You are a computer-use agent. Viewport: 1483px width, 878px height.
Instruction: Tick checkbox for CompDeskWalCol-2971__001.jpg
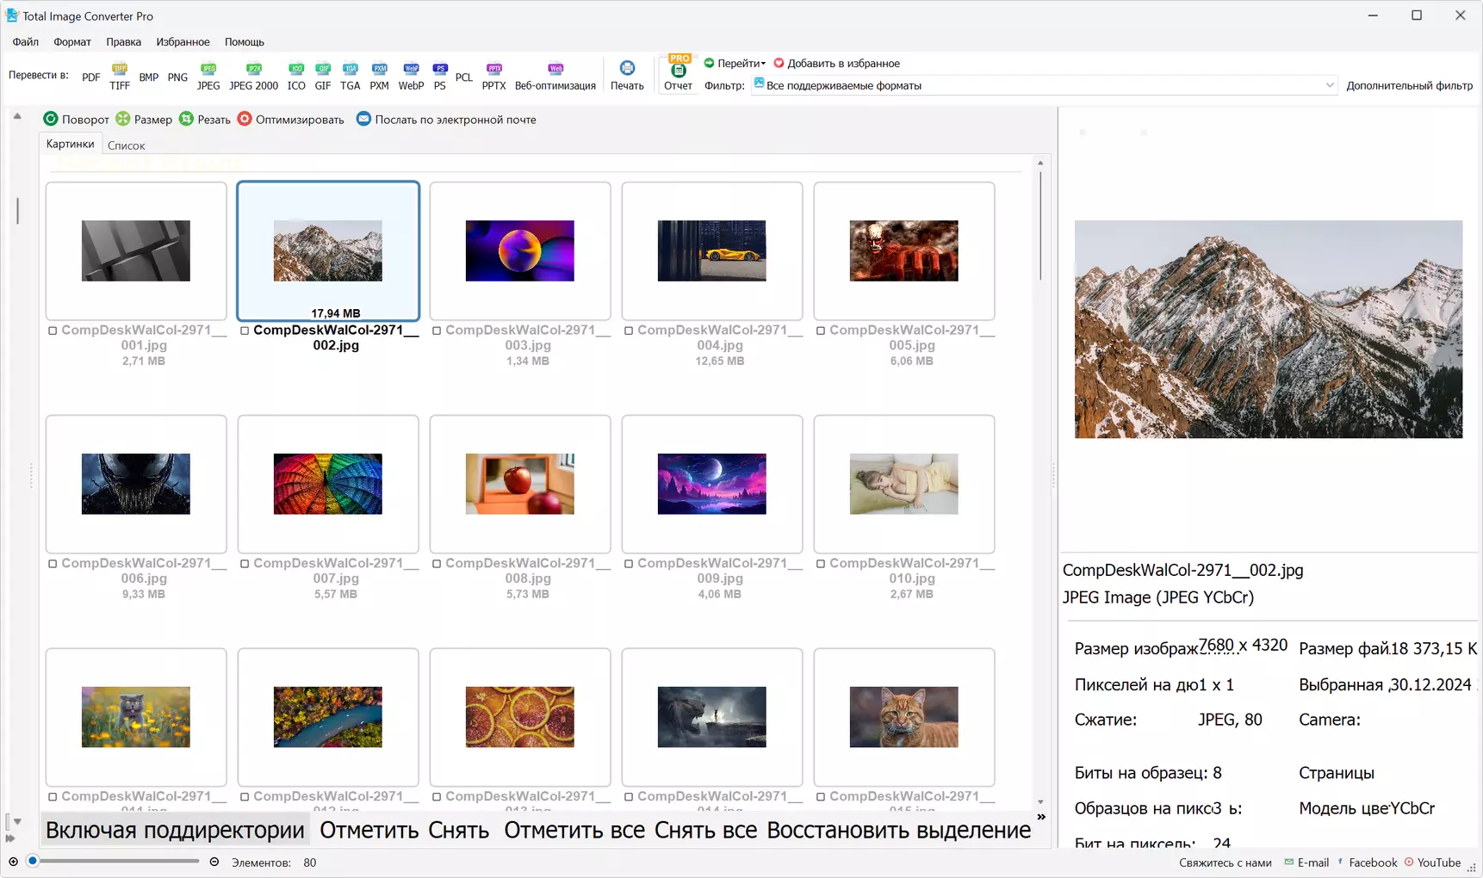[x=53, y=331]
